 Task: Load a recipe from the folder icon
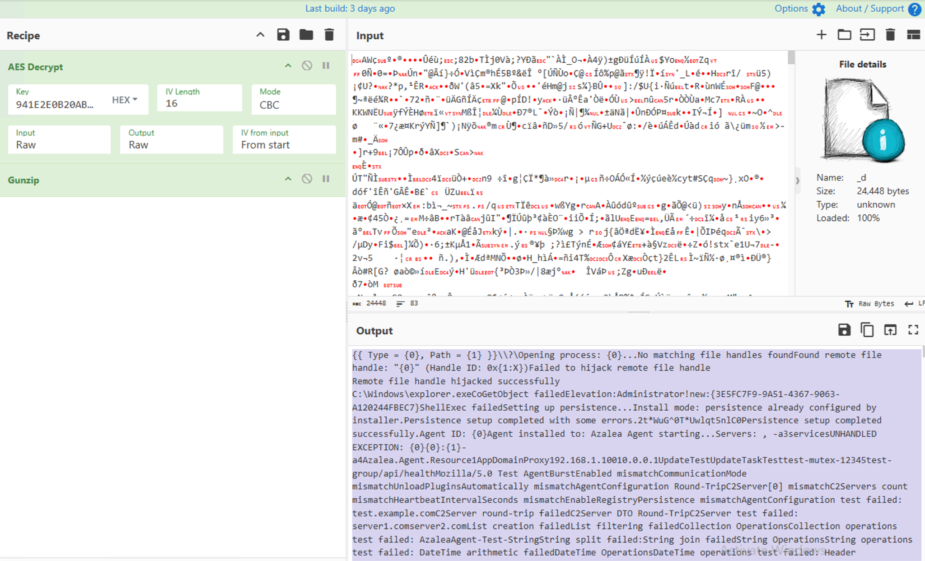306,35
